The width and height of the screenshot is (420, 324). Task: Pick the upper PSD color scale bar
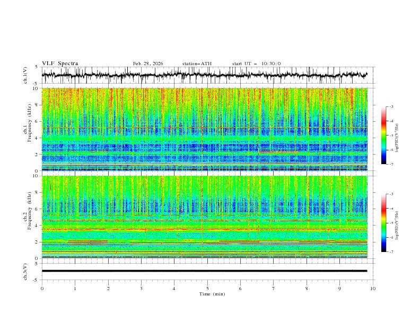point(383,136)
